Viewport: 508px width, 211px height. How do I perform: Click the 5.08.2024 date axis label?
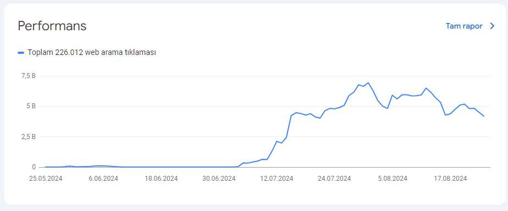pos(392,179)
